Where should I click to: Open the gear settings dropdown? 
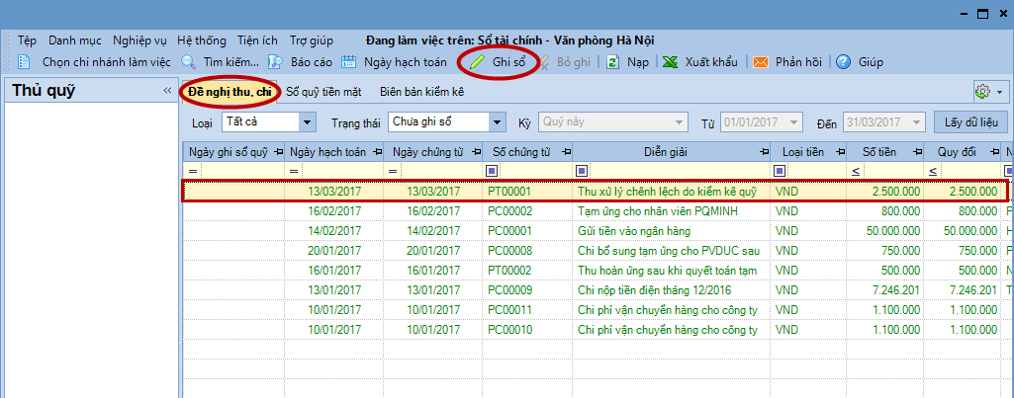[987, 91]
